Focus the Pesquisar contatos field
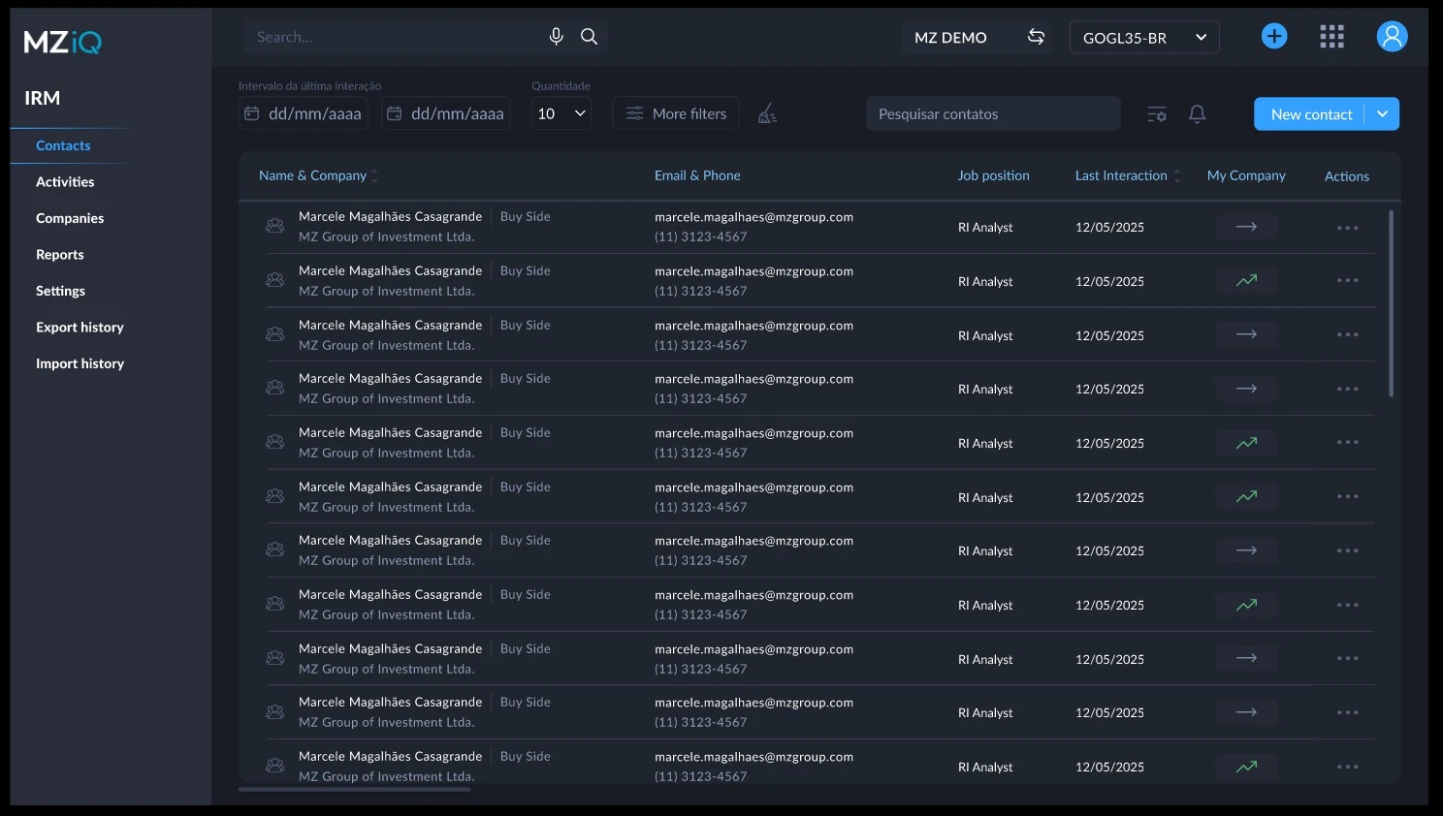The width and height of the screenshot is (1443, 816). (x=993, y=113)
